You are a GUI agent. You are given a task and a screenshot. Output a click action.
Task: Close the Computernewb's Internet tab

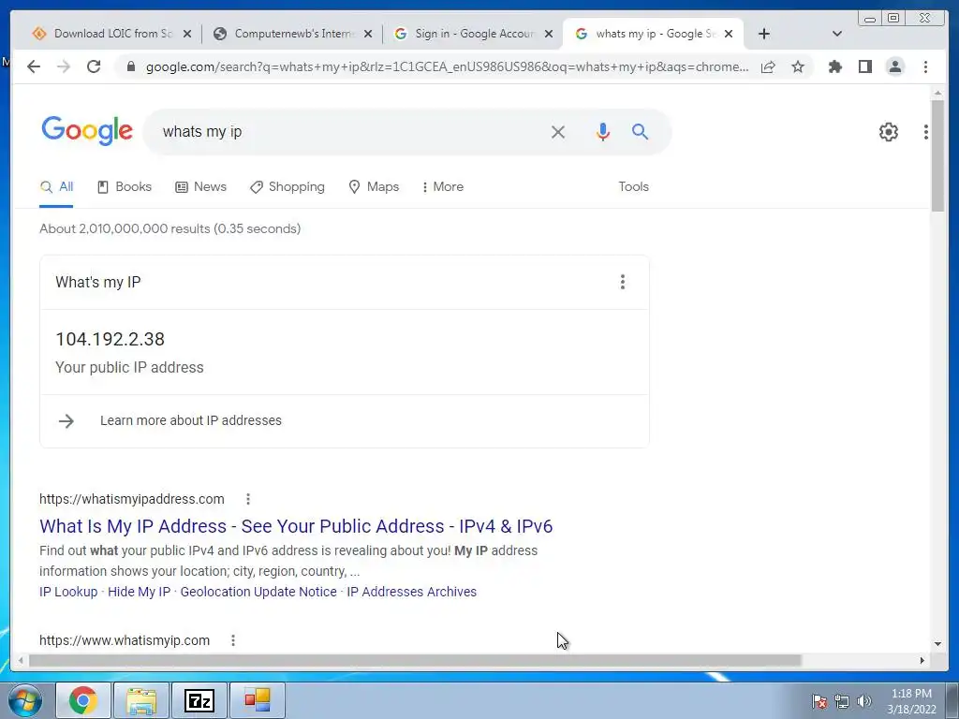click(x=367, y=34)
